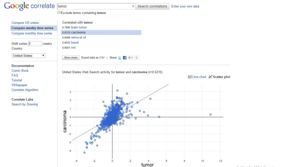This screenshot has height=167, width=301.
Task: Export data as CSV link
Action: [102, 58]
